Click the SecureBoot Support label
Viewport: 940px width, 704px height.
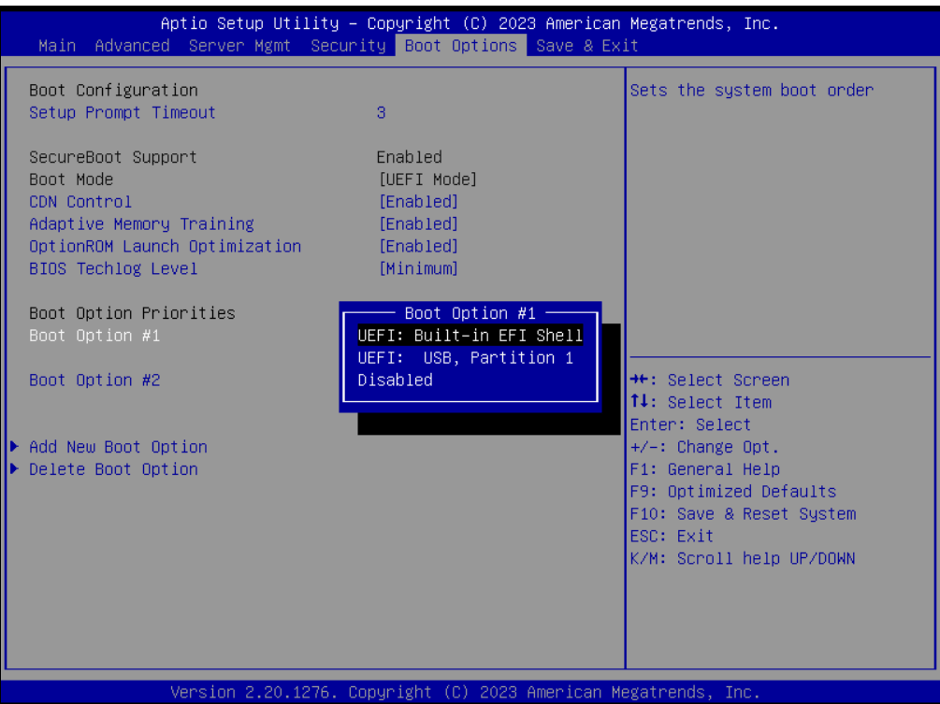point(112,157)
